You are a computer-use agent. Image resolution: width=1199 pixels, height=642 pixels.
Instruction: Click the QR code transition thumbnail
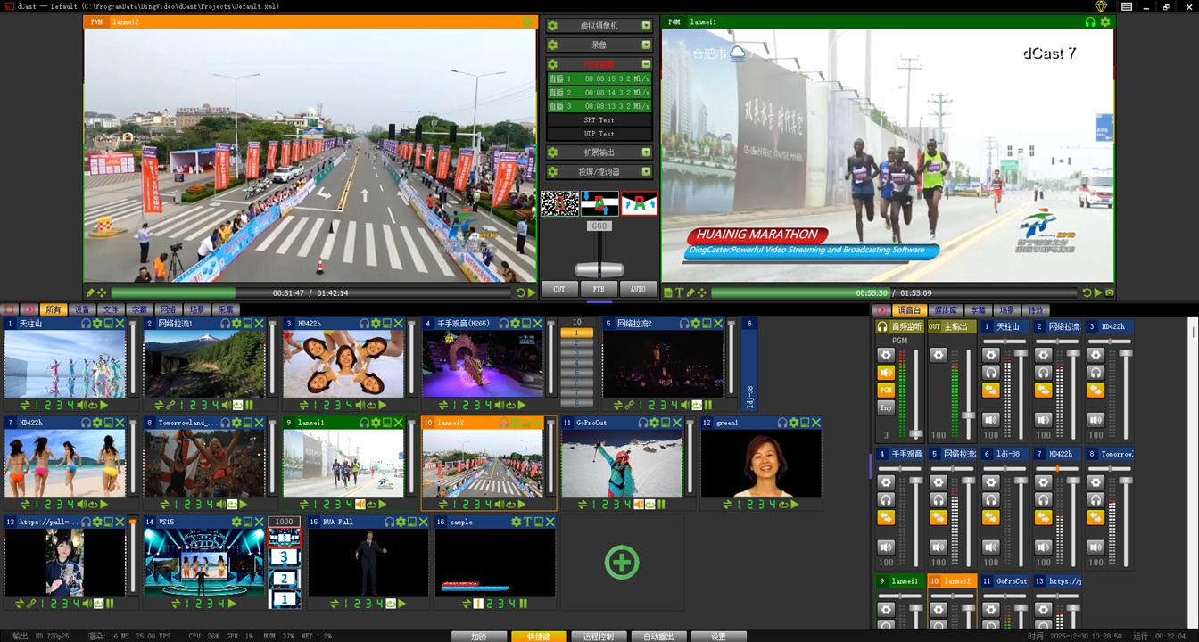(558, 204)
